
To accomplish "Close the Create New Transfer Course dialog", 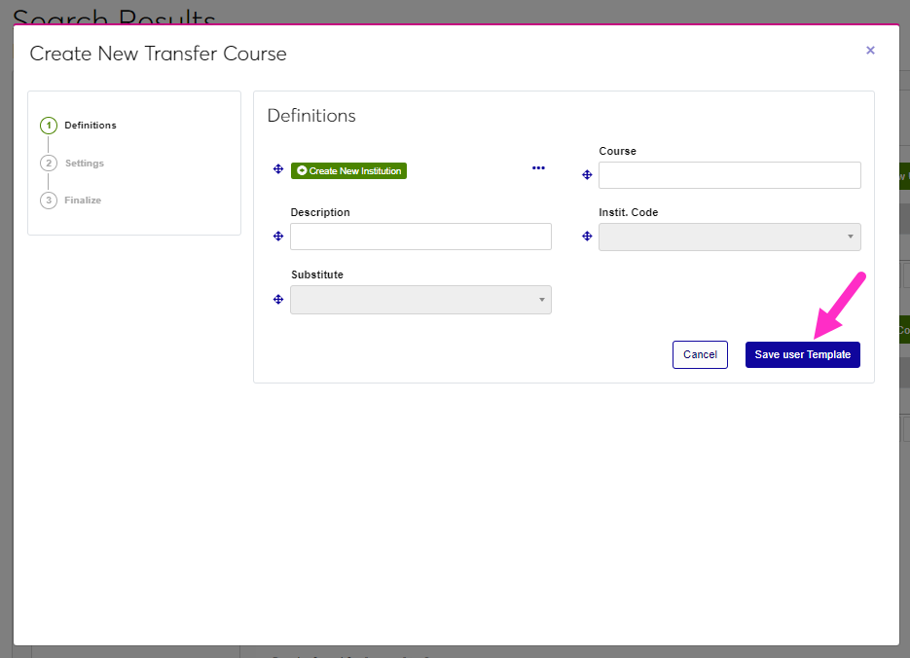I will (x=870, y=51).
